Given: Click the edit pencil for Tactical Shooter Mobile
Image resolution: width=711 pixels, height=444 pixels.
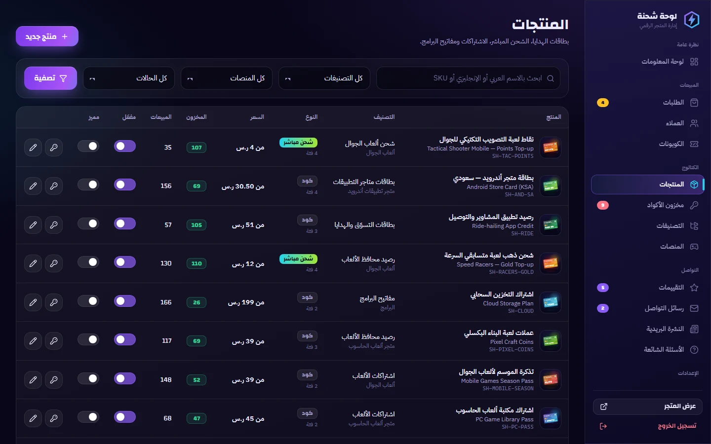Looking at the screenshot, I should (x=33, y=147).
